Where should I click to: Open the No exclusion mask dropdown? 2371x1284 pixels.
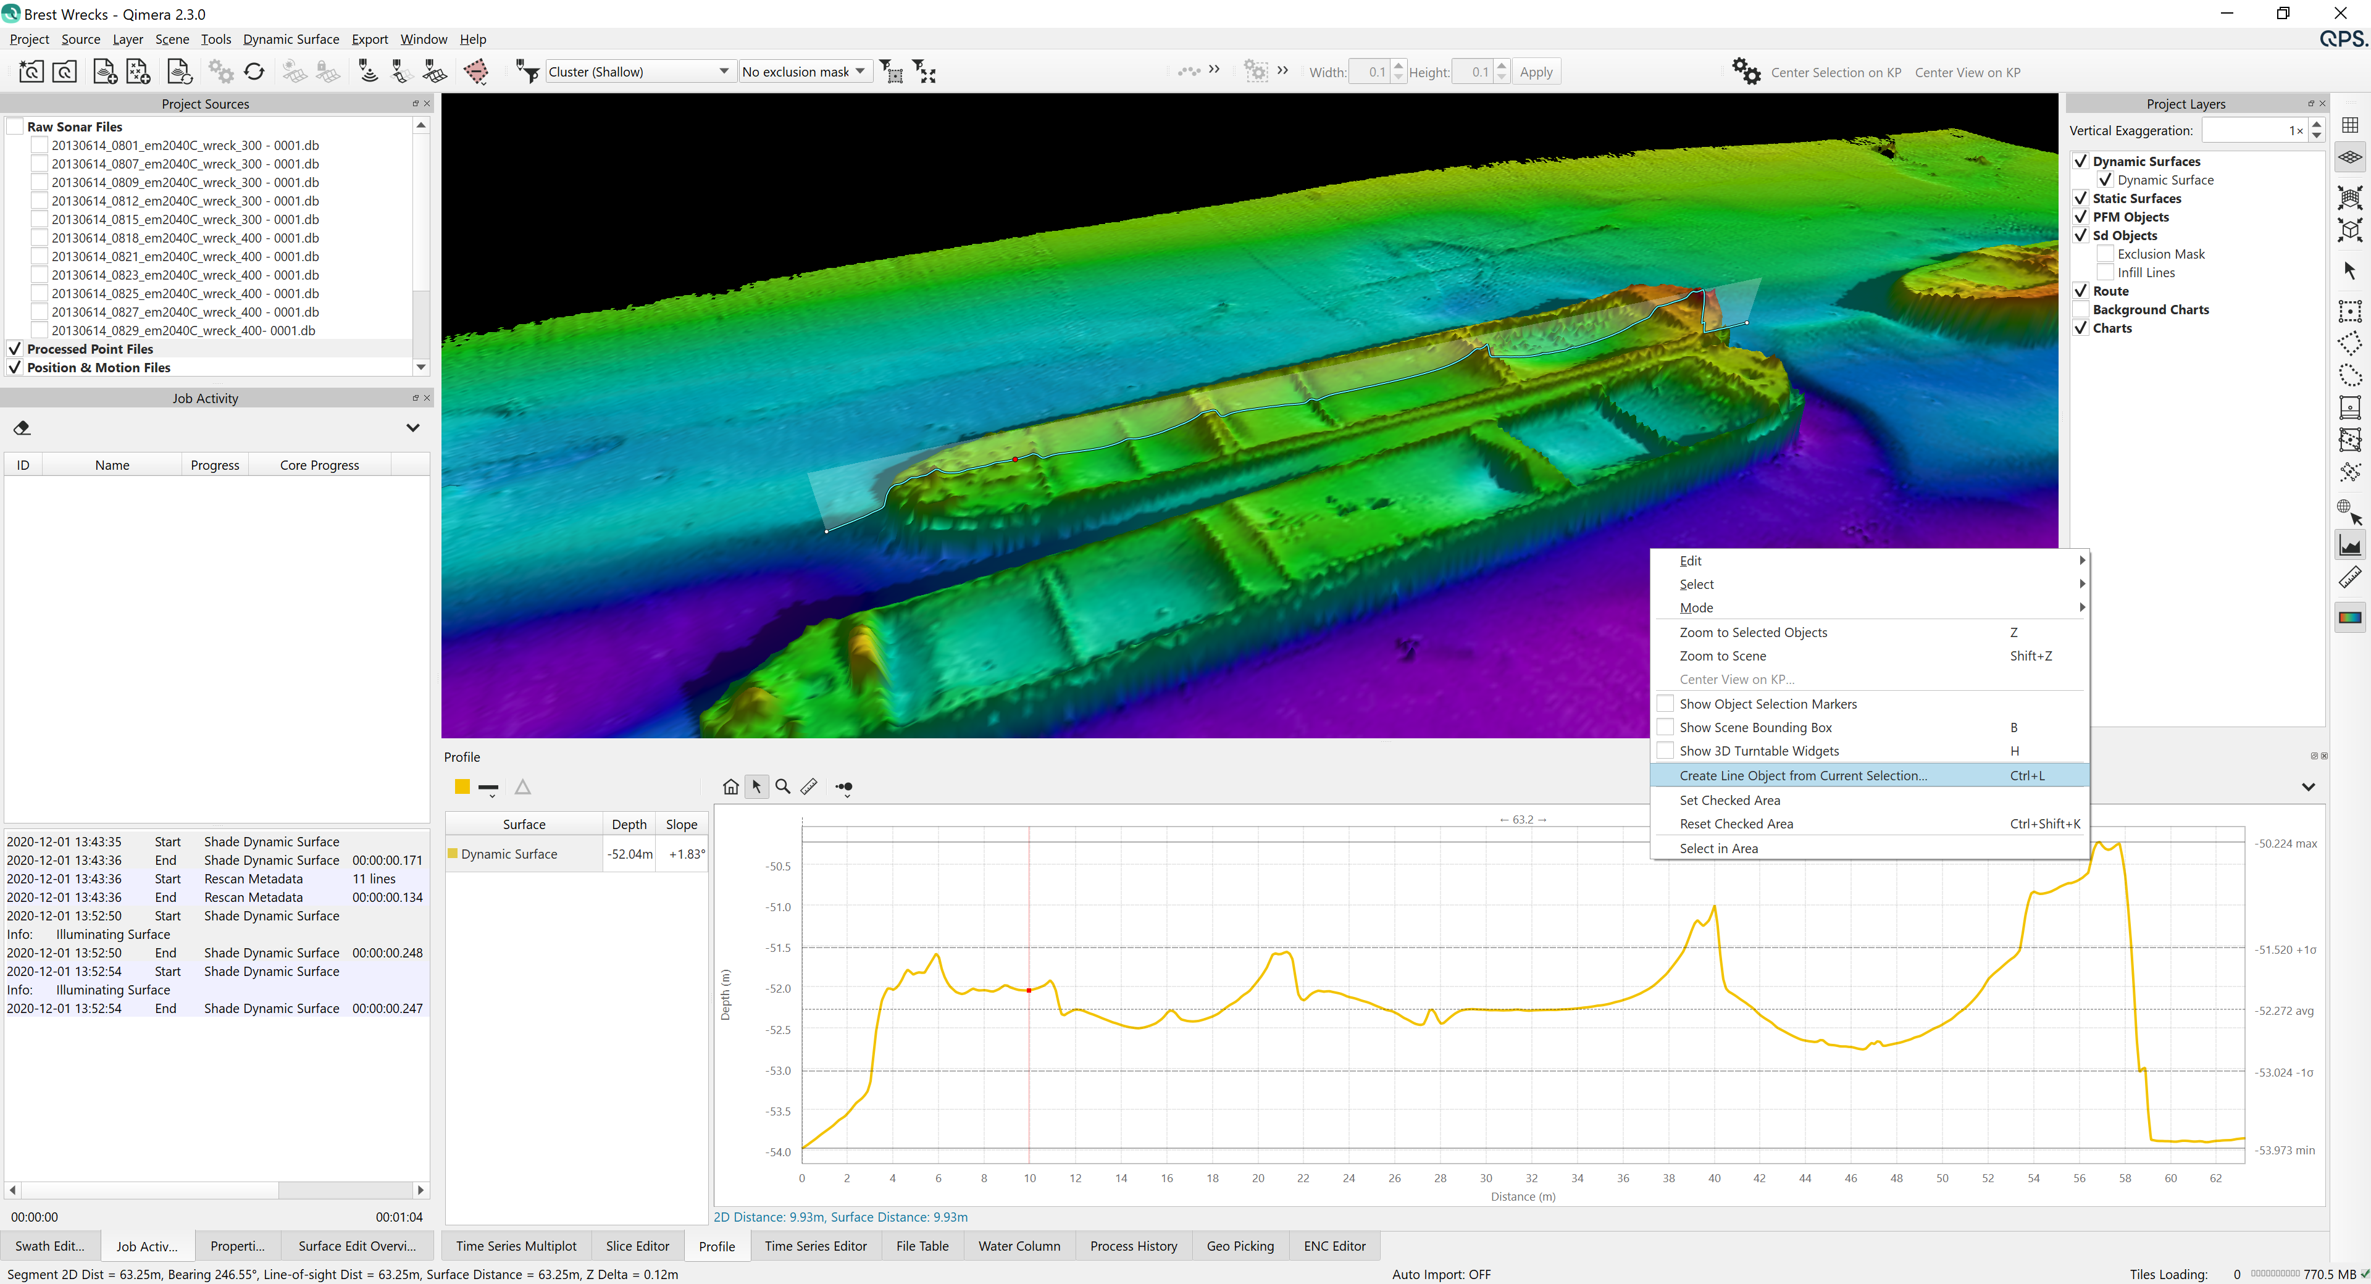(x=803, y=72)
